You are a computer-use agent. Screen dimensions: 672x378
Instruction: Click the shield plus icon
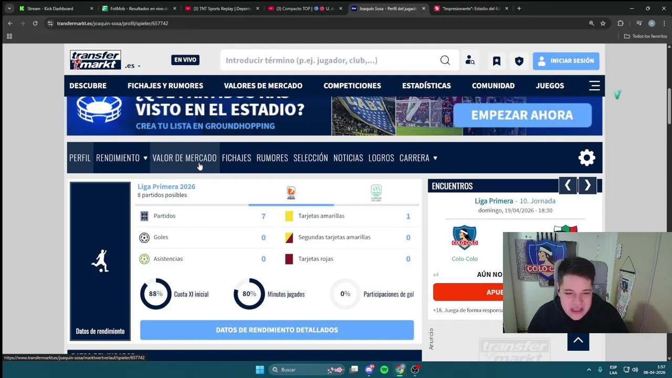click(x=519, y=61)
